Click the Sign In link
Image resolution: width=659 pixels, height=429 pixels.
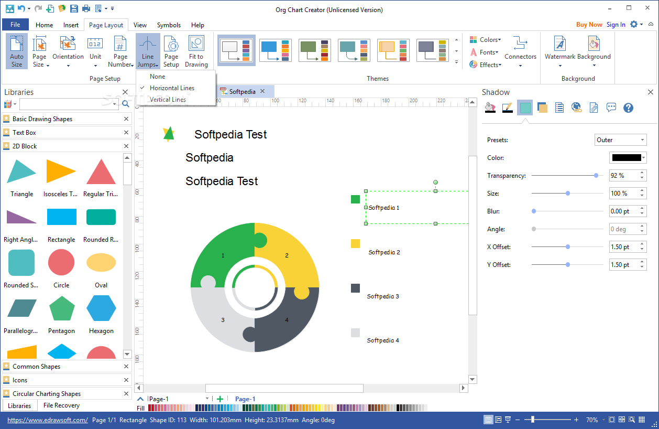tap(616, 25)
